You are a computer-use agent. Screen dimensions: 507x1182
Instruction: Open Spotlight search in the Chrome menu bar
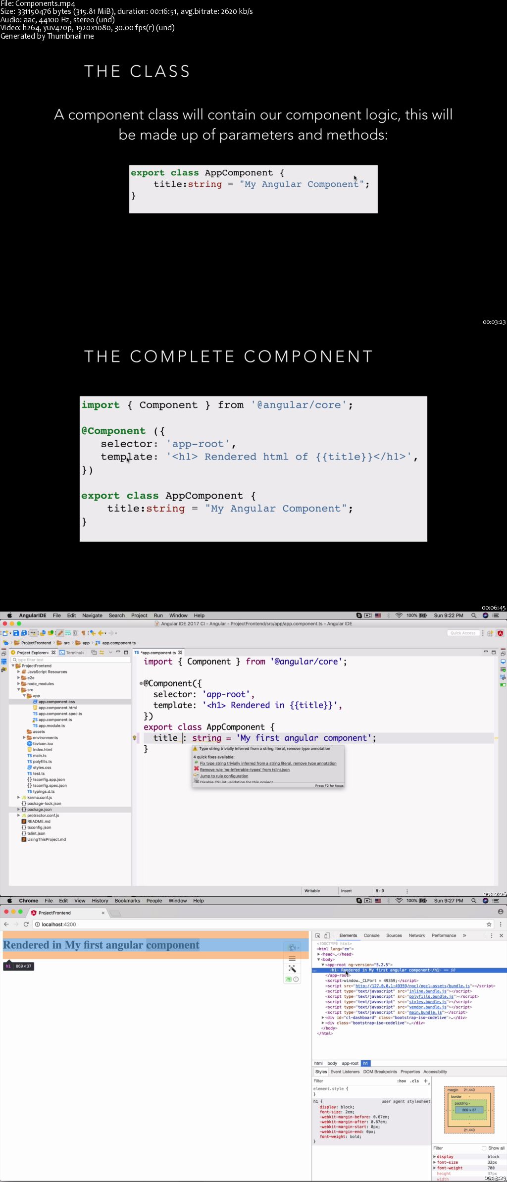click(474, 901)
